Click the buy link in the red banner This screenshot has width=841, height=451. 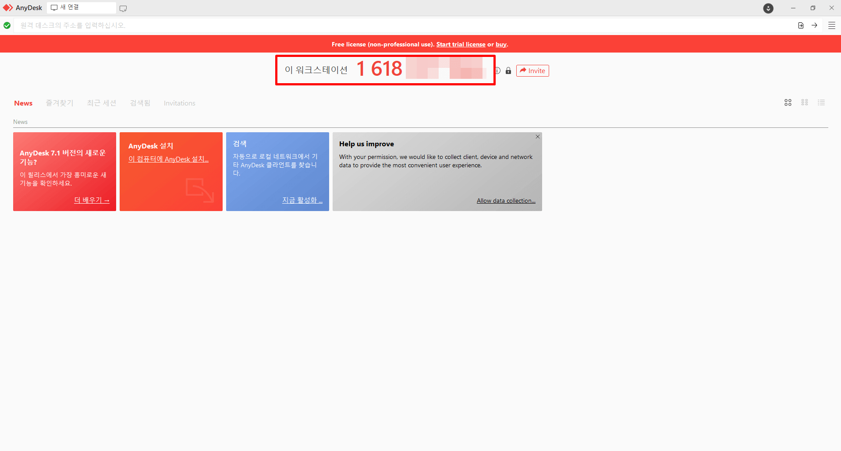(501, 44)
